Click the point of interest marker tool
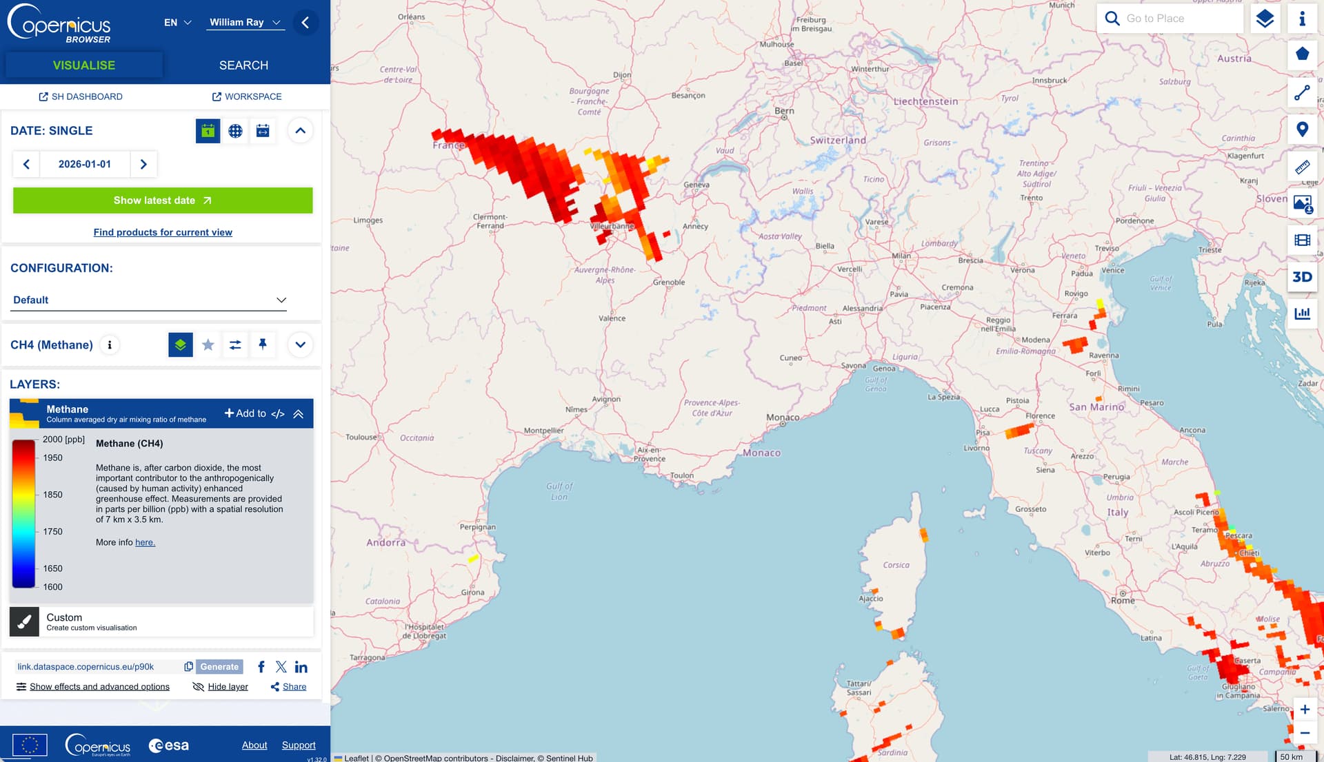 coord(1302,129)
